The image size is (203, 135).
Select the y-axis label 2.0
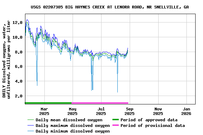point(19,96)
